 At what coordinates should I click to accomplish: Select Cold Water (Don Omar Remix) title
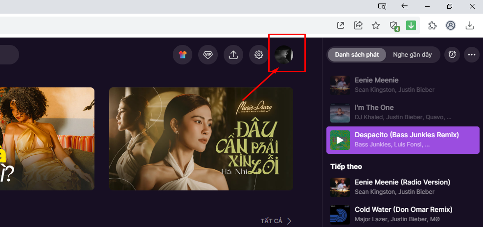404,209
